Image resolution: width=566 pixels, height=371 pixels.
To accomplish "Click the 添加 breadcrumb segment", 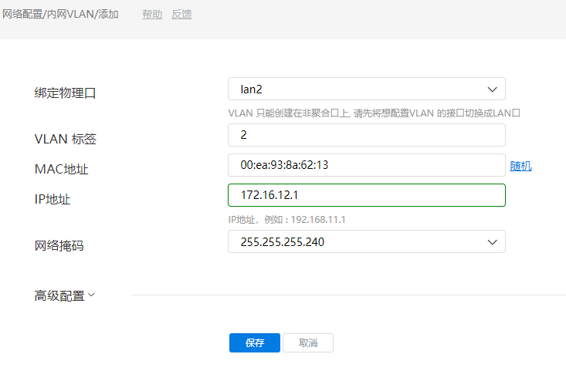I will click(108, 15).
